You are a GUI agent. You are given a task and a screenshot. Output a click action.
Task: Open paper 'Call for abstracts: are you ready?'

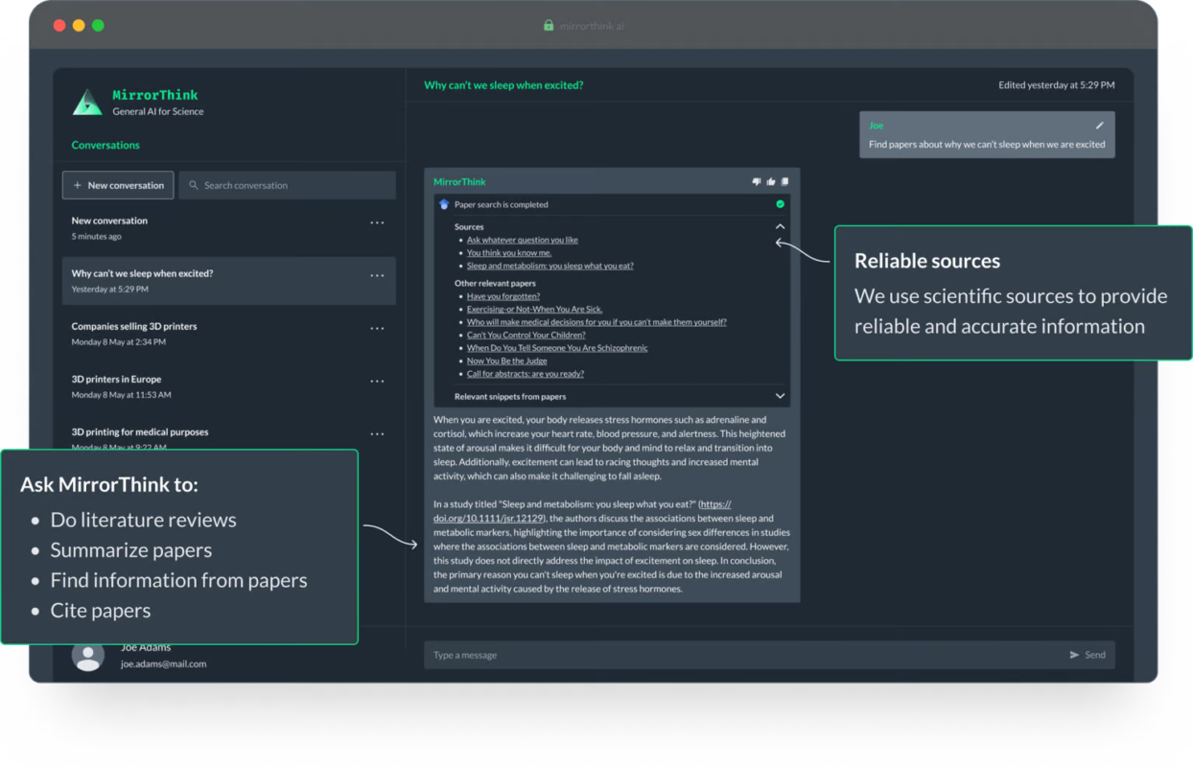pos(526,374)
